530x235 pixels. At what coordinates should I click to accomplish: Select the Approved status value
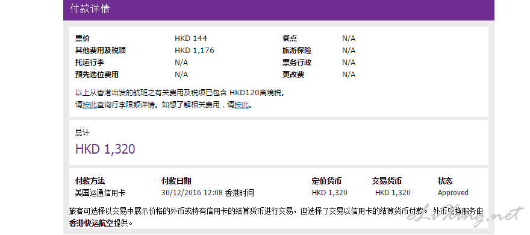click(453, 193)
